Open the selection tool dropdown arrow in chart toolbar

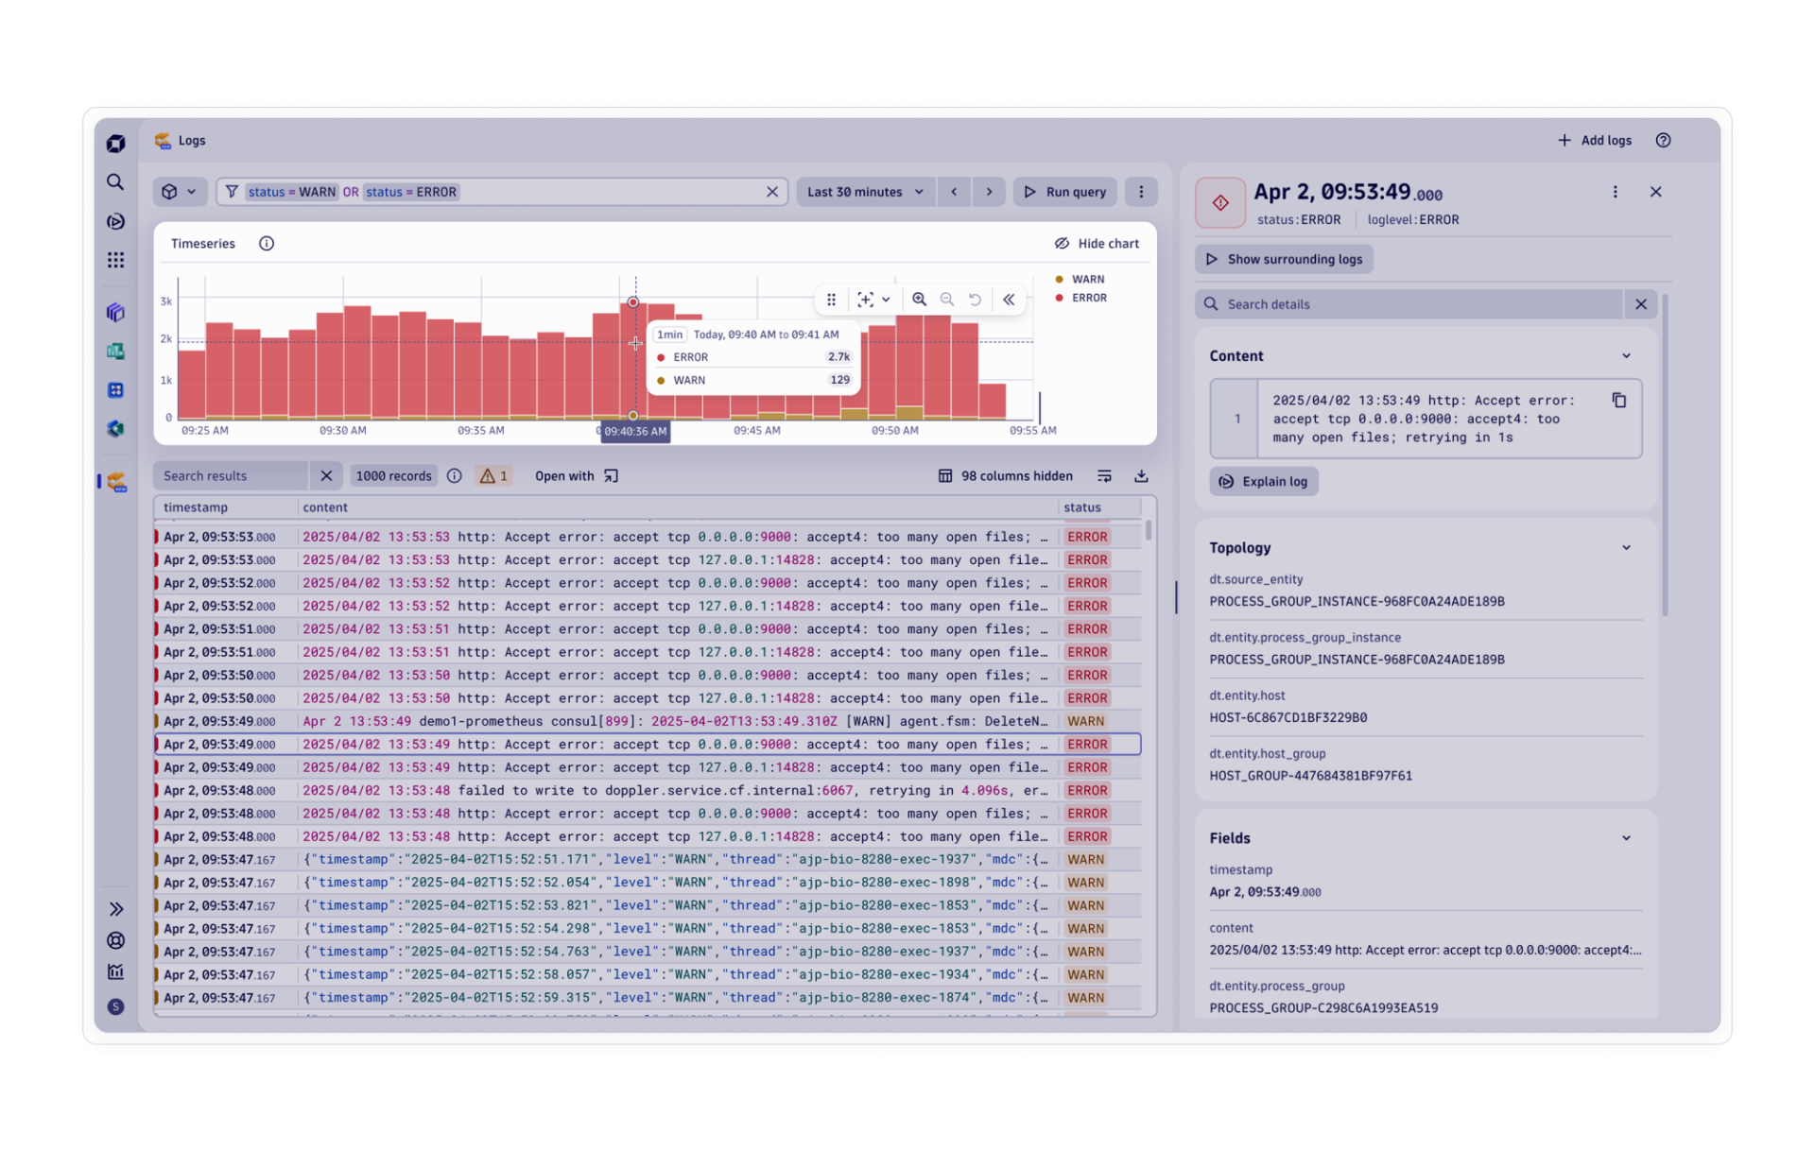coord(886,300)
